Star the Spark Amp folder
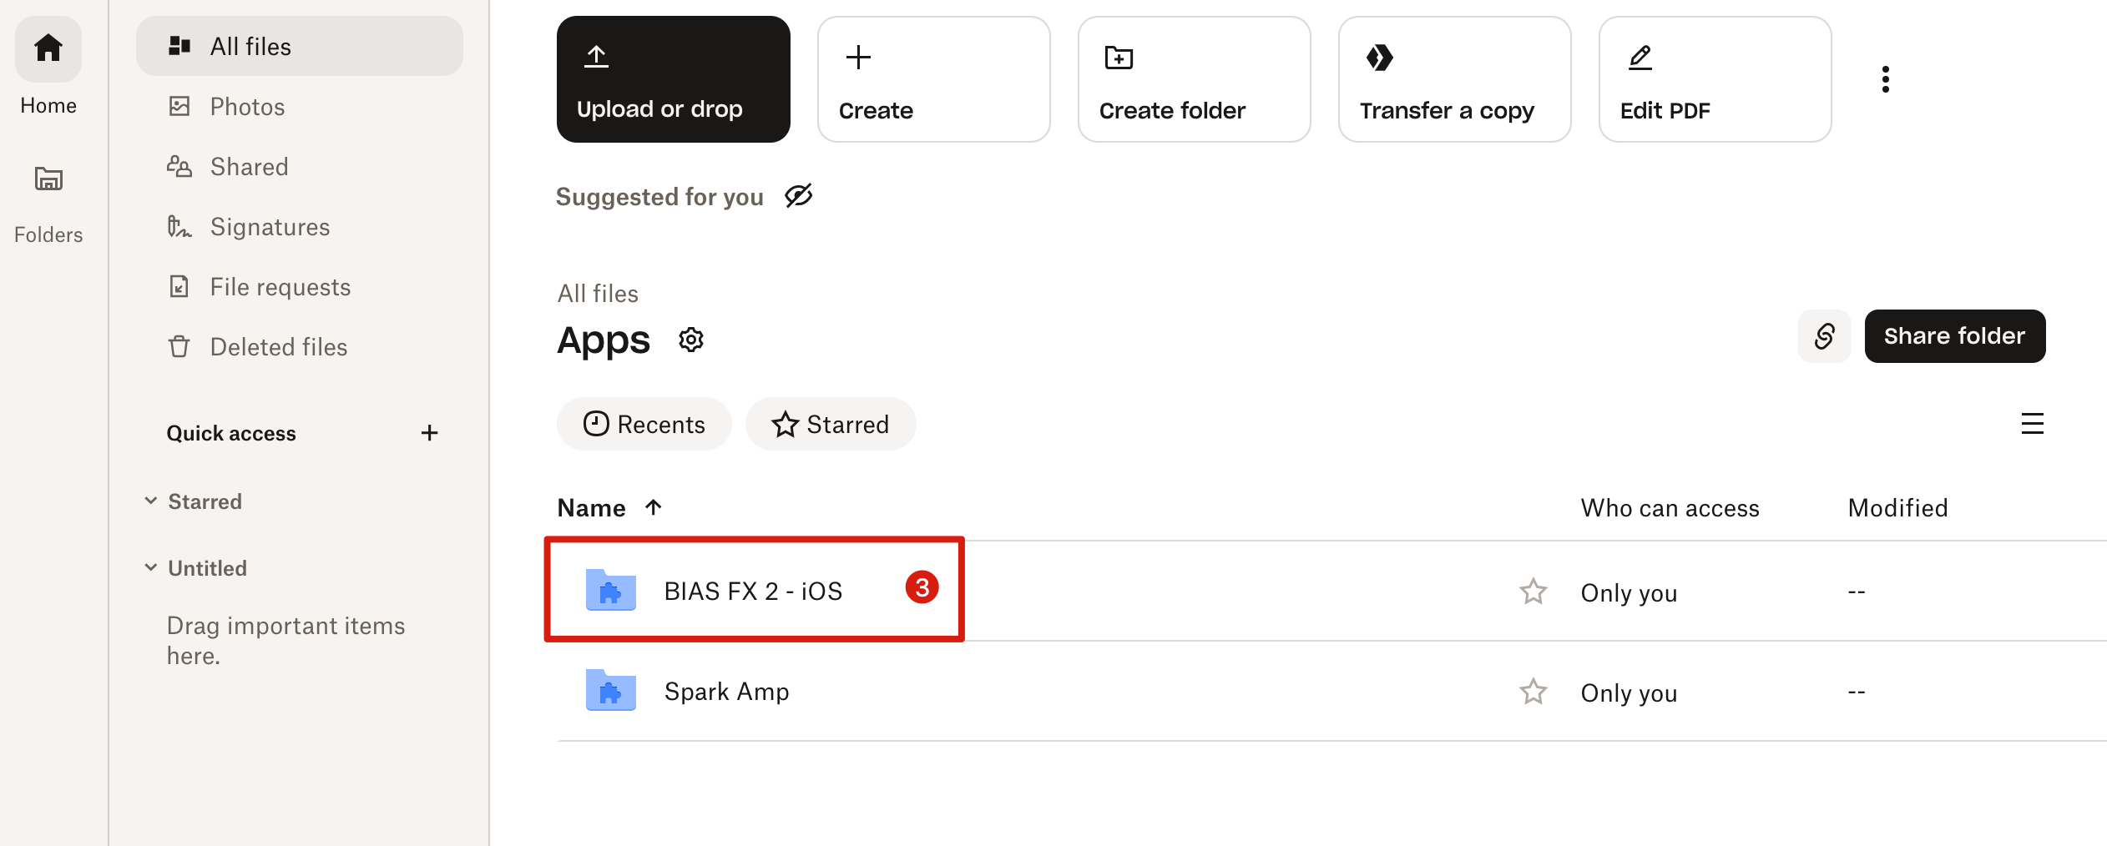This screenshot has height=846, width=2107. pos(1534,692)
